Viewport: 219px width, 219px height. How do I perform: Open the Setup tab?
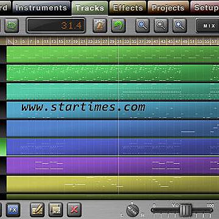point(205,8)
